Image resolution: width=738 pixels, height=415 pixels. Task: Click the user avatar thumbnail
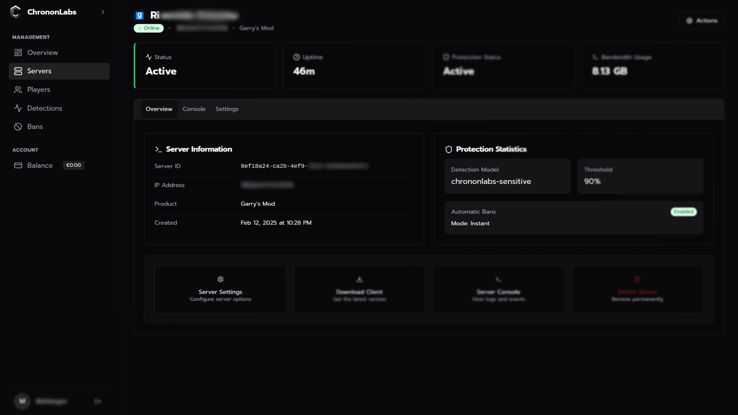point(22,401)
